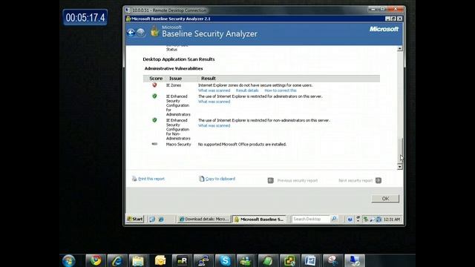Click the report scrollbar down arrow
The width and height of the screenshot is (475, 267).
(x=400, y=167)
